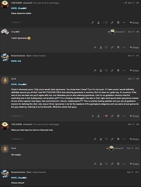Copy the link icon on post #5

[112, 22]
